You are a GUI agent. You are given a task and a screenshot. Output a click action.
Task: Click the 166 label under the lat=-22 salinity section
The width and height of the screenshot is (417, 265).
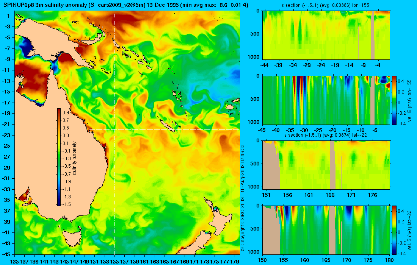(x=330, y=195)
